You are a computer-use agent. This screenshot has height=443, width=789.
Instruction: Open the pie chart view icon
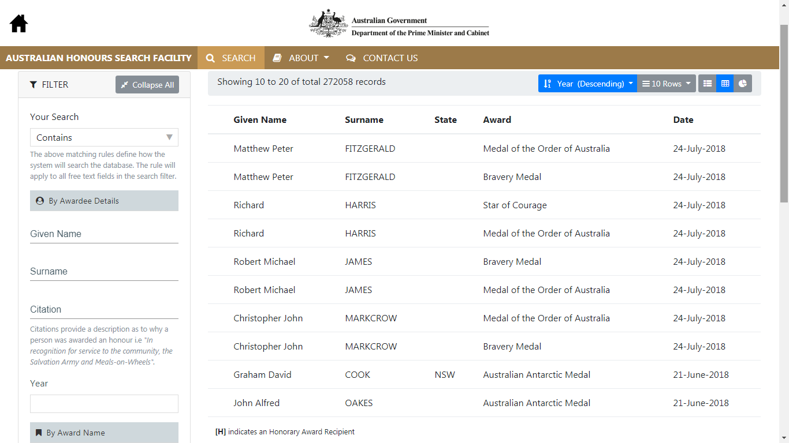[743, 84]
